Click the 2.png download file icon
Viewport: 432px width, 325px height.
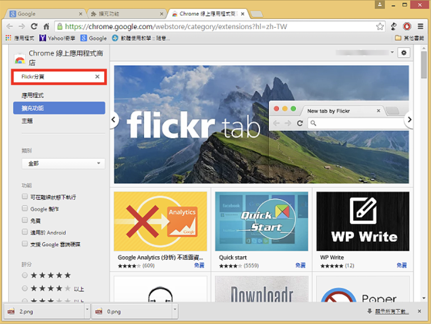(11, 312)
